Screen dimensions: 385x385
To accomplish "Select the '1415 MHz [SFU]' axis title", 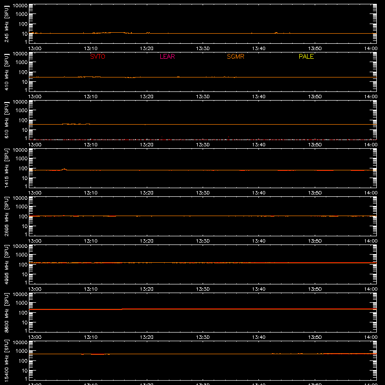I will (7, 168).
